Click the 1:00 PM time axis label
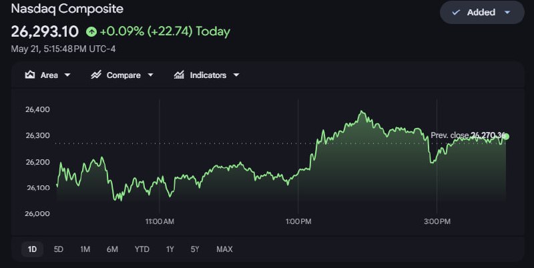The width and height of the screenshot is (534, 268). (x=298, y=221)
